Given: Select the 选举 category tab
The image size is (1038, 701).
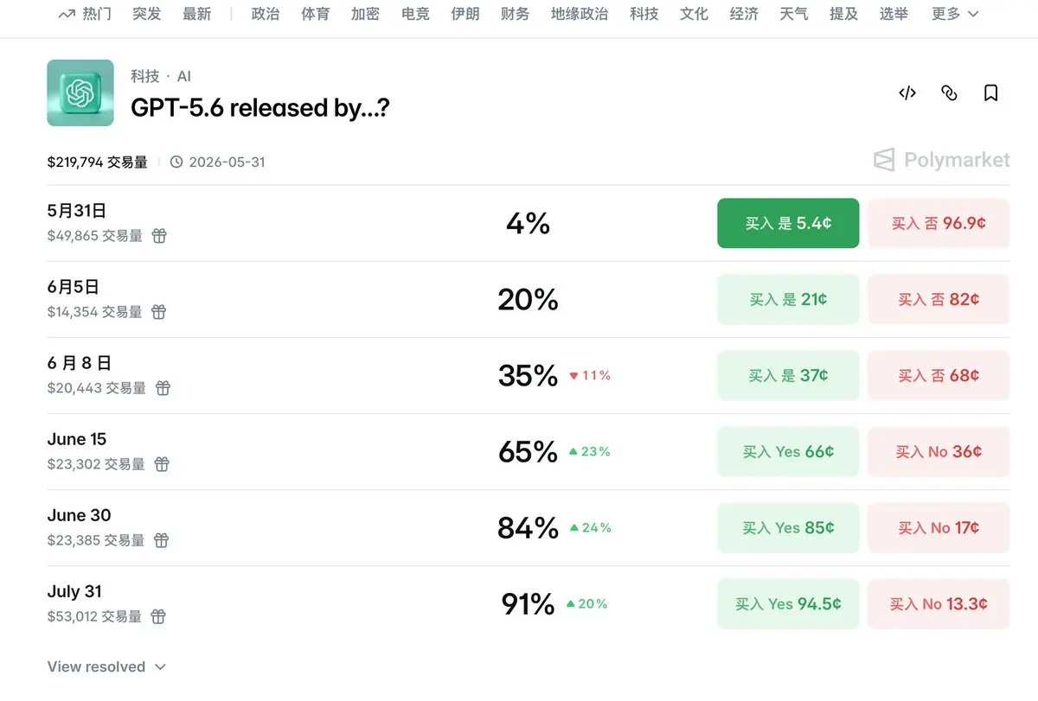Looking at the screenshot, I should pos(894,14).
